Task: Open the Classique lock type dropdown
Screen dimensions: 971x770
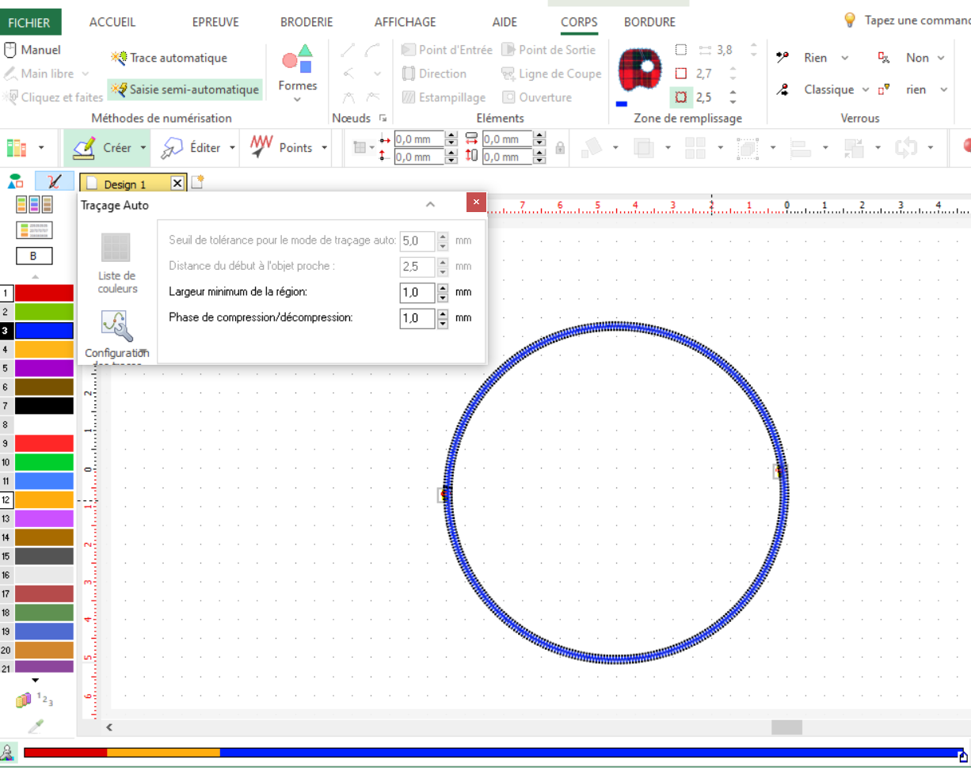Action: click(865, 89)
